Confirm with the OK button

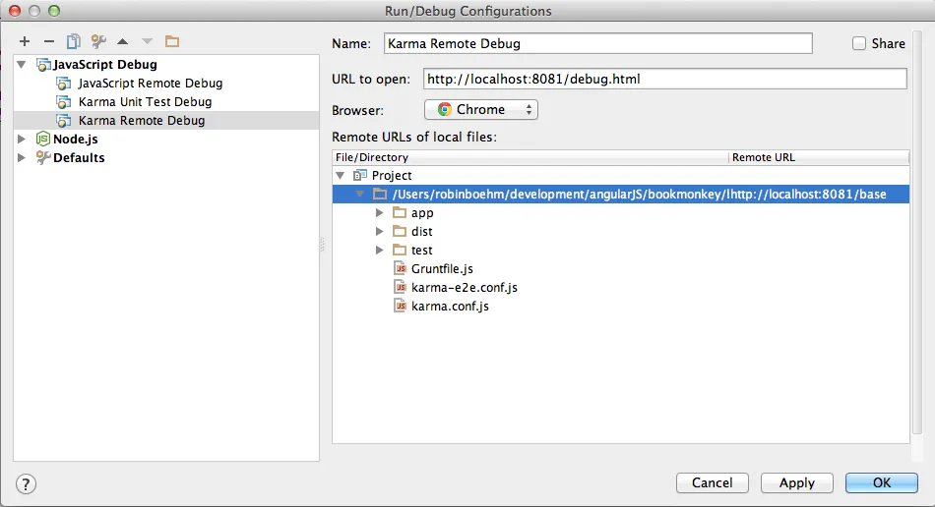point(881,482)
